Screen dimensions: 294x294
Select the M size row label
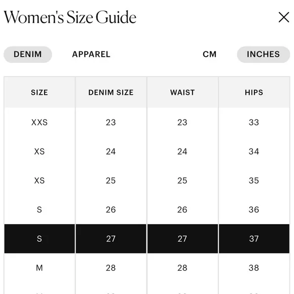click(x=40, y=268)
